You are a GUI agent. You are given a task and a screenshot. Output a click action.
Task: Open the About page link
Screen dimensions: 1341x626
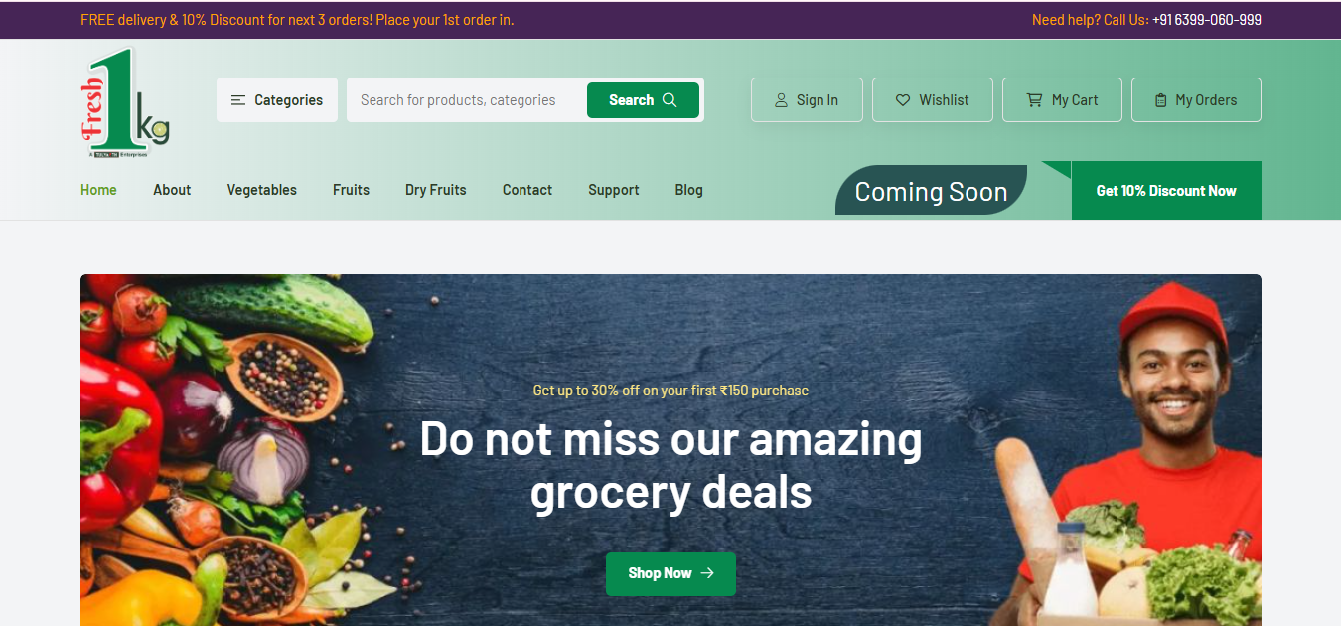[x=172, y=190]
